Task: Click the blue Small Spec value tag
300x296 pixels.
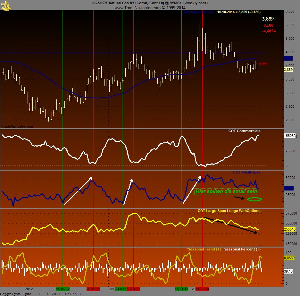Action: (x=288, y=189)
